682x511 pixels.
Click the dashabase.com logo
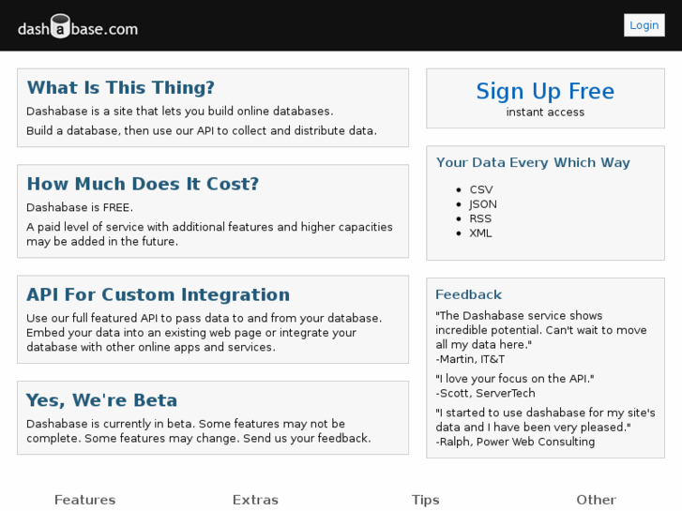[x=78, y=27]
